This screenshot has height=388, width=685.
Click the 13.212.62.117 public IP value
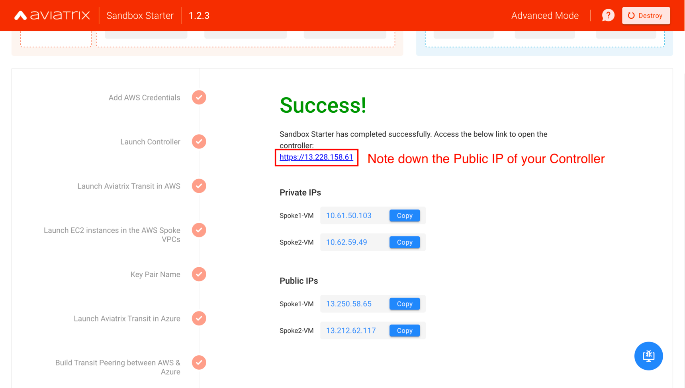click(351, 331)
